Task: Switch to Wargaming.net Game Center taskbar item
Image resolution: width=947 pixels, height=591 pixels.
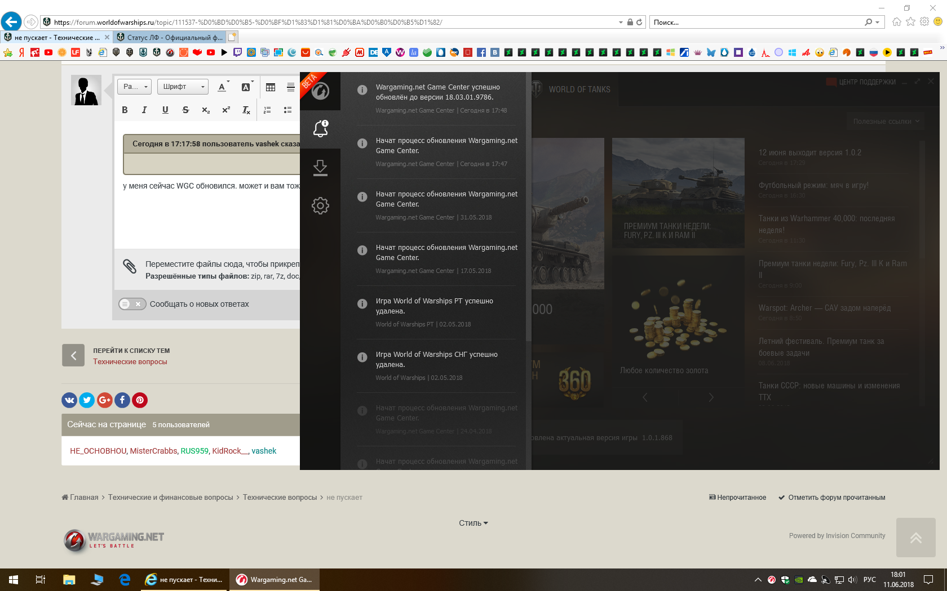Action: [275, 580]
